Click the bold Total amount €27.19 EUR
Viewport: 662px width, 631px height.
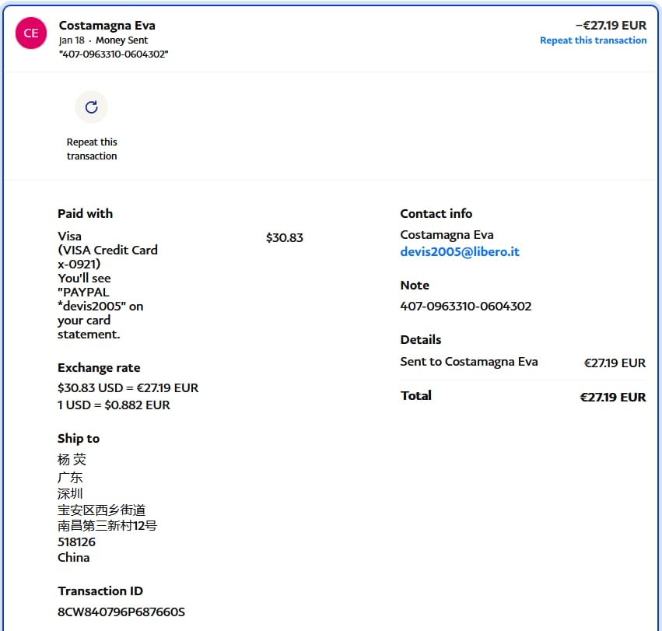[612, 397]
